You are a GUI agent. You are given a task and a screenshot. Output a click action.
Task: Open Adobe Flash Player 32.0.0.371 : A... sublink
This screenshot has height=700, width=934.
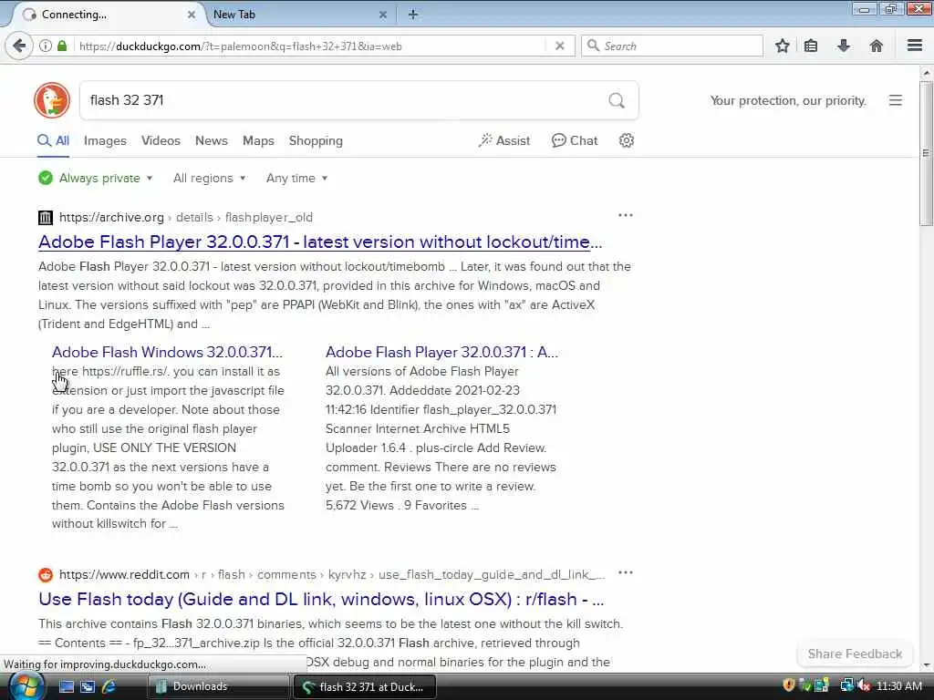coord(442,352)
